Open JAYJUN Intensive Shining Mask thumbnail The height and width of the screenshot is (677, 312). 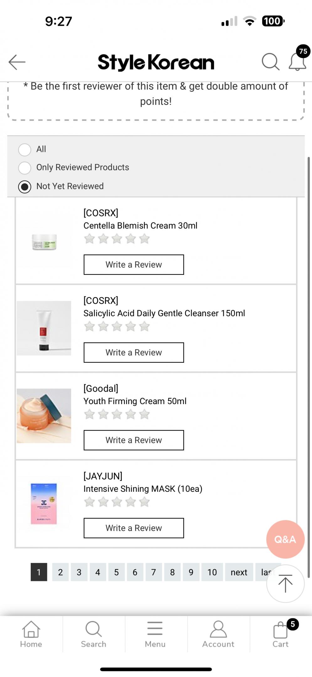click(44, 503)
